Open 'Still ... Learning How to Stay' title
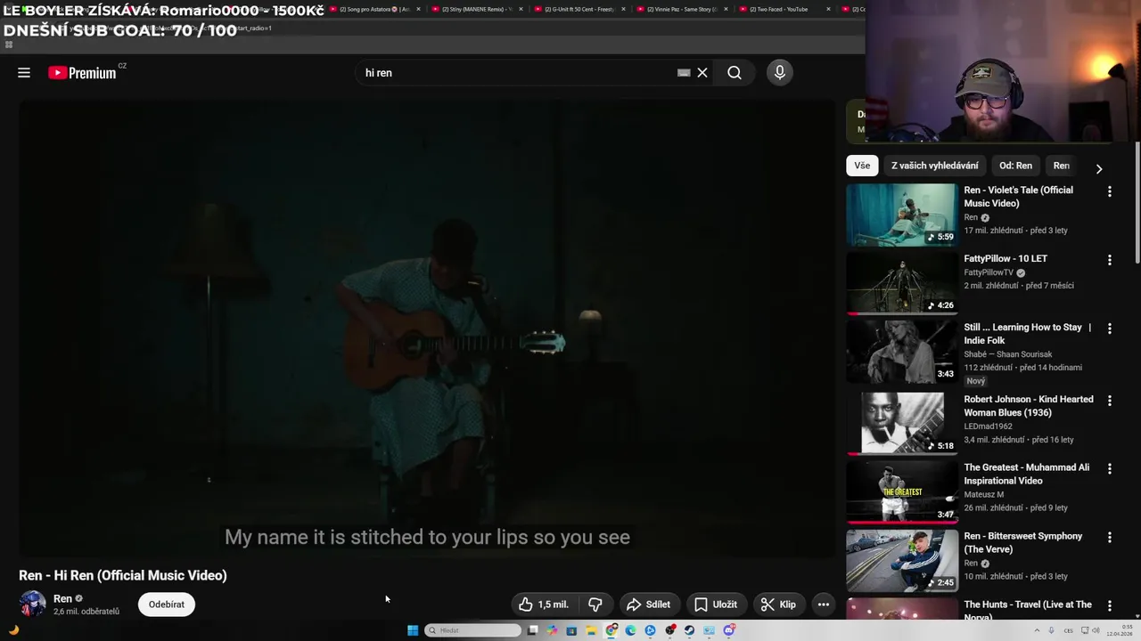 coord(1027,333)
